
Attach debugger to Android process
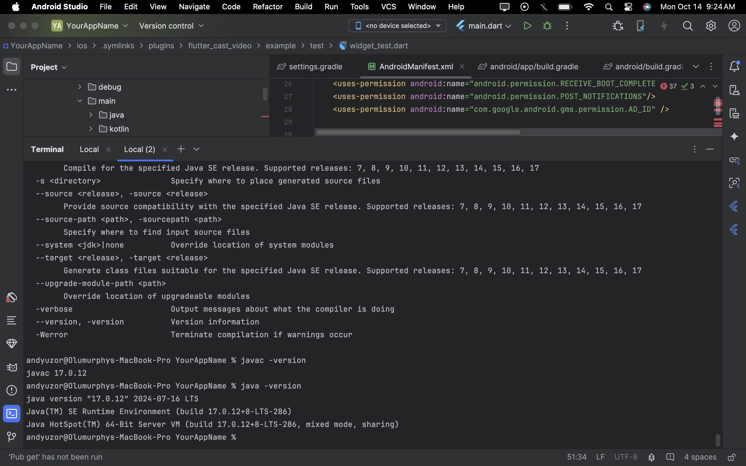coord(617,26)
